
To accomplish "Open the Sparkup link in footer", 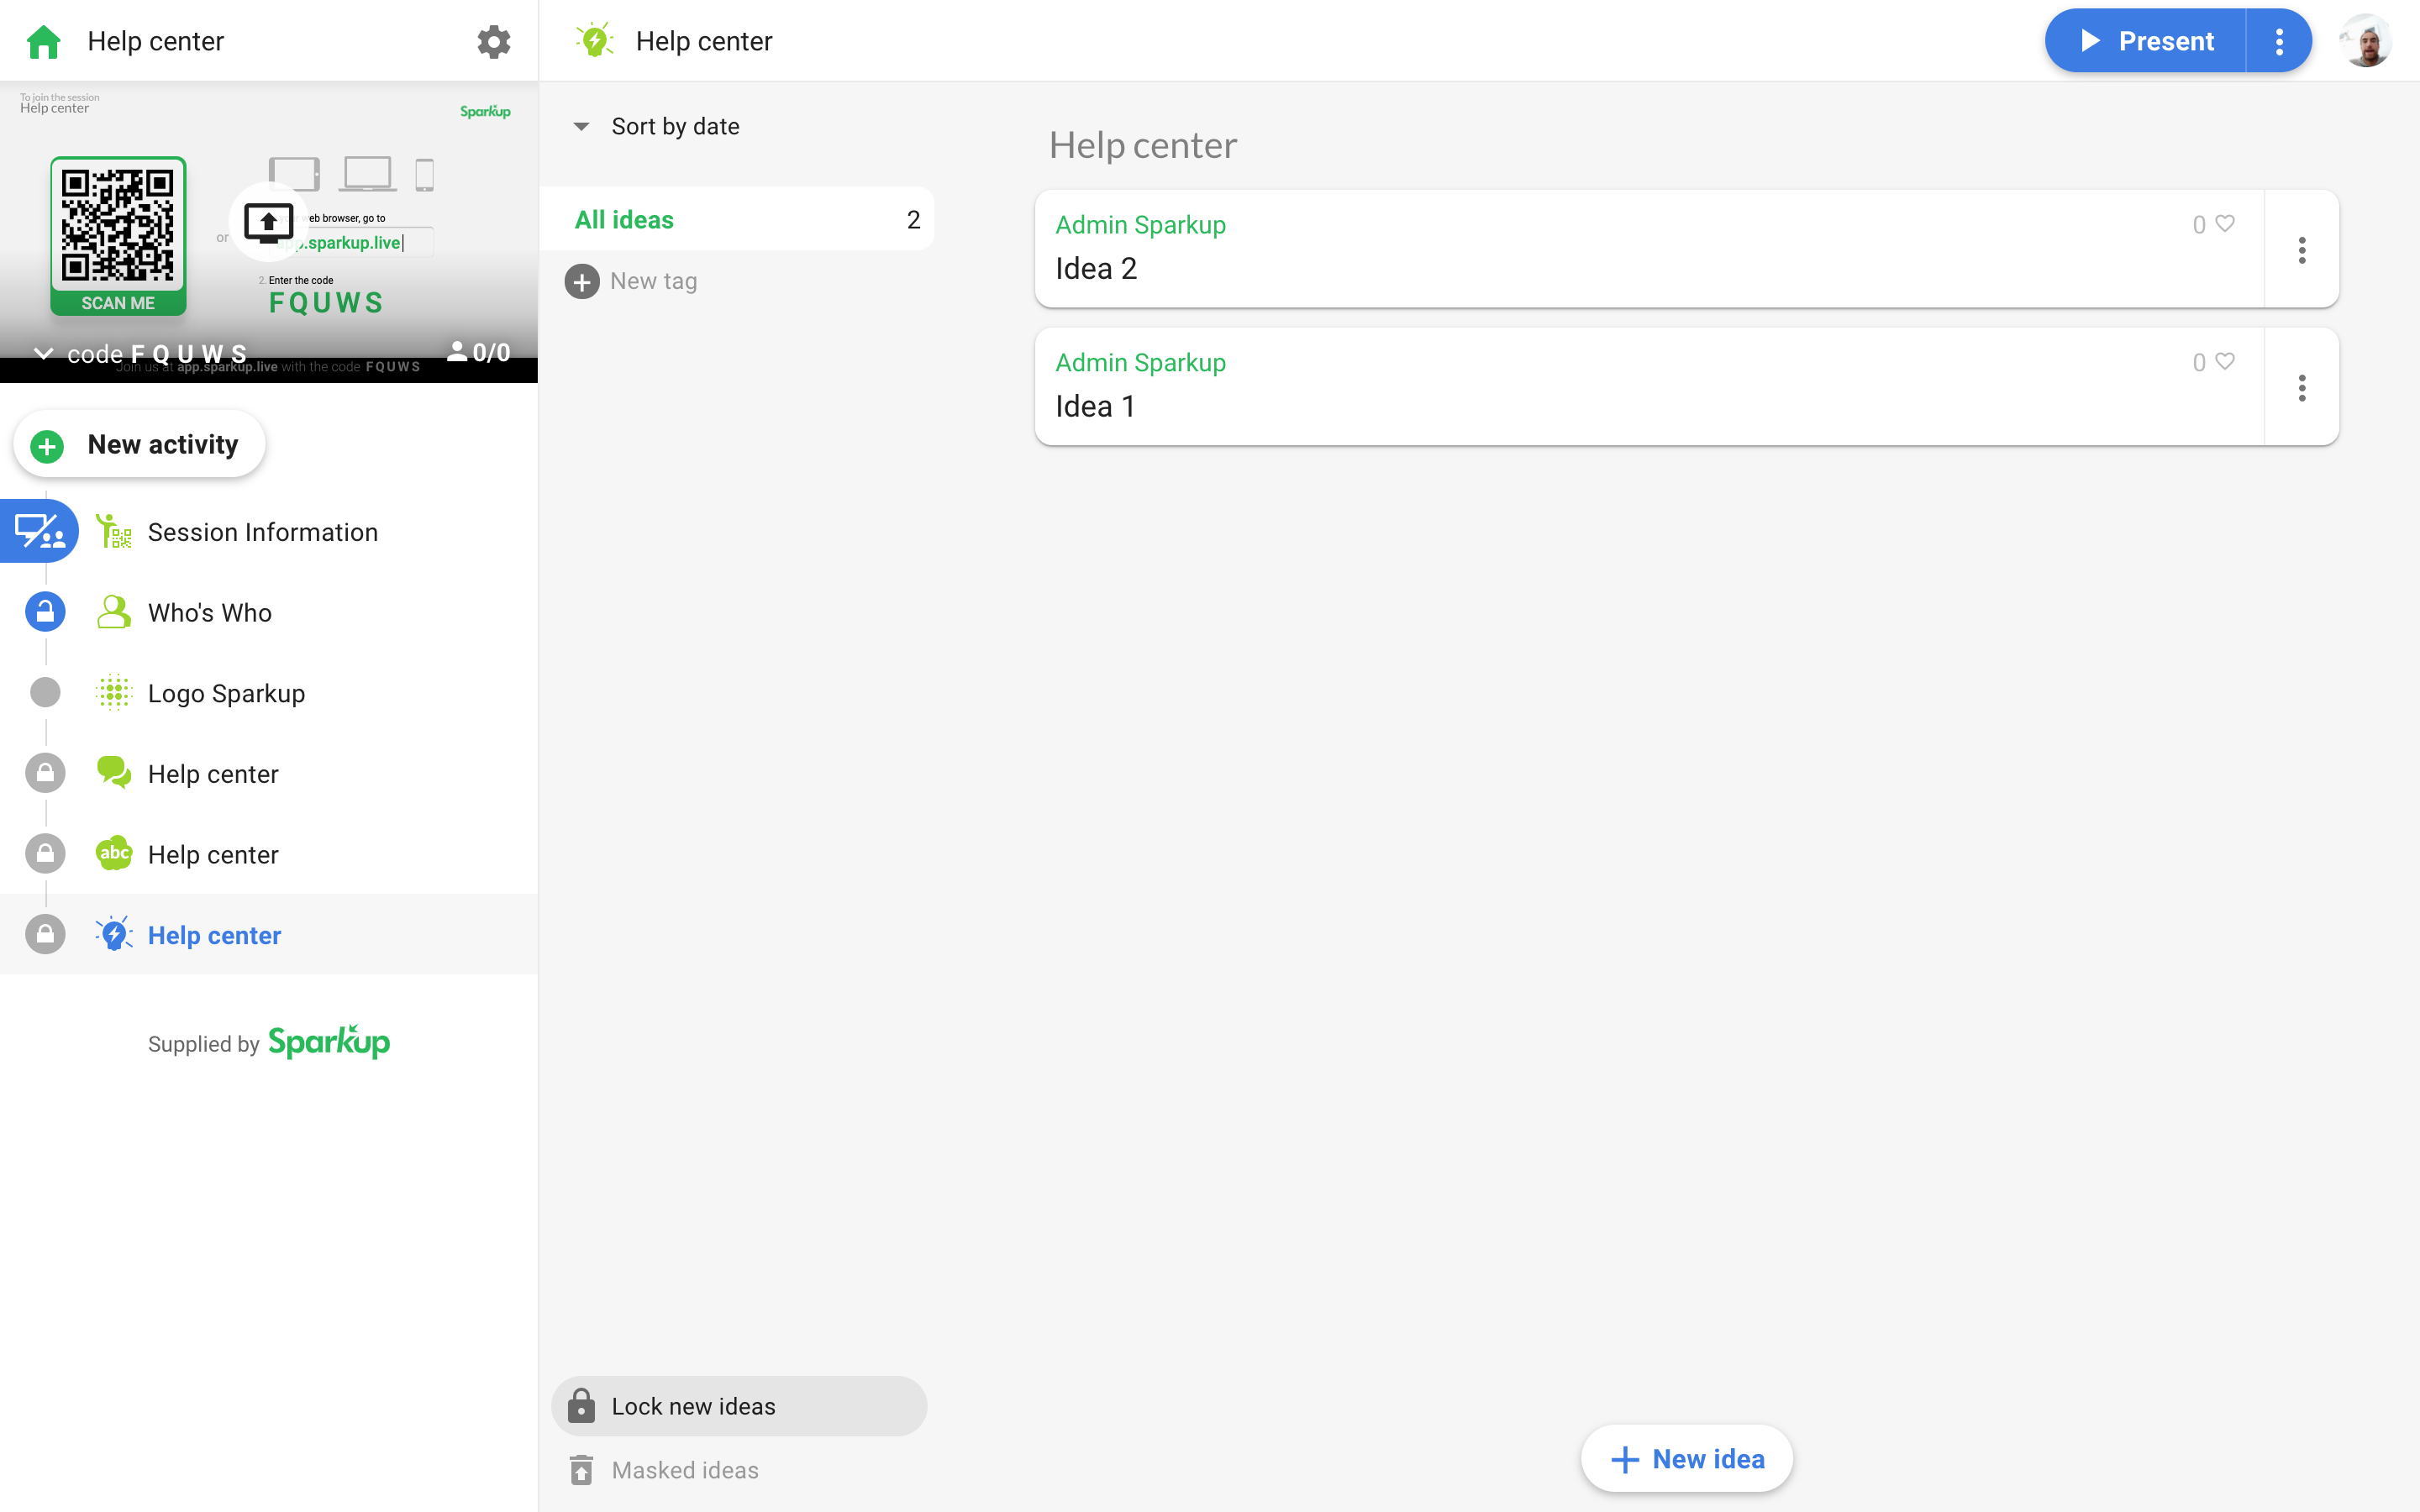I will click(329, 1042).
